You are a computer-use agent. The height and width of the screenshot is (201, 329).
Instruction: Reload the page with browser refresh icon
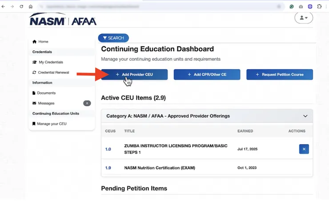pos(21,7)
